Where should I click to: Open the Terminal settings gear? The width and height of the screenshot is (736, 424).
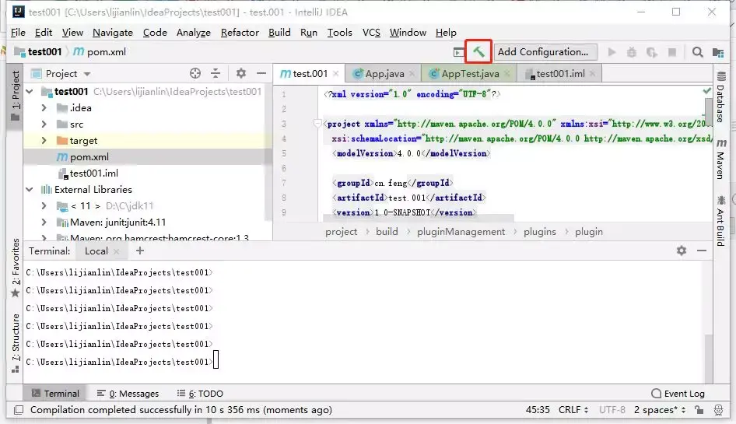[x=682, y=251]
